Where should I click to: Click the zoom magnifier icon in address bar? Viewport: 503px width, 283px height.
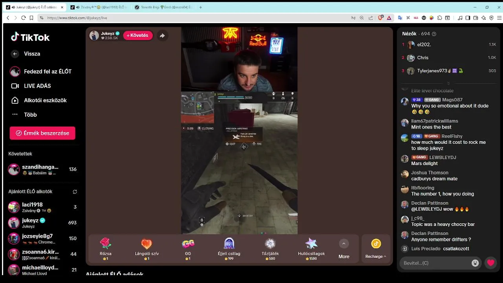tap(362, 18)
